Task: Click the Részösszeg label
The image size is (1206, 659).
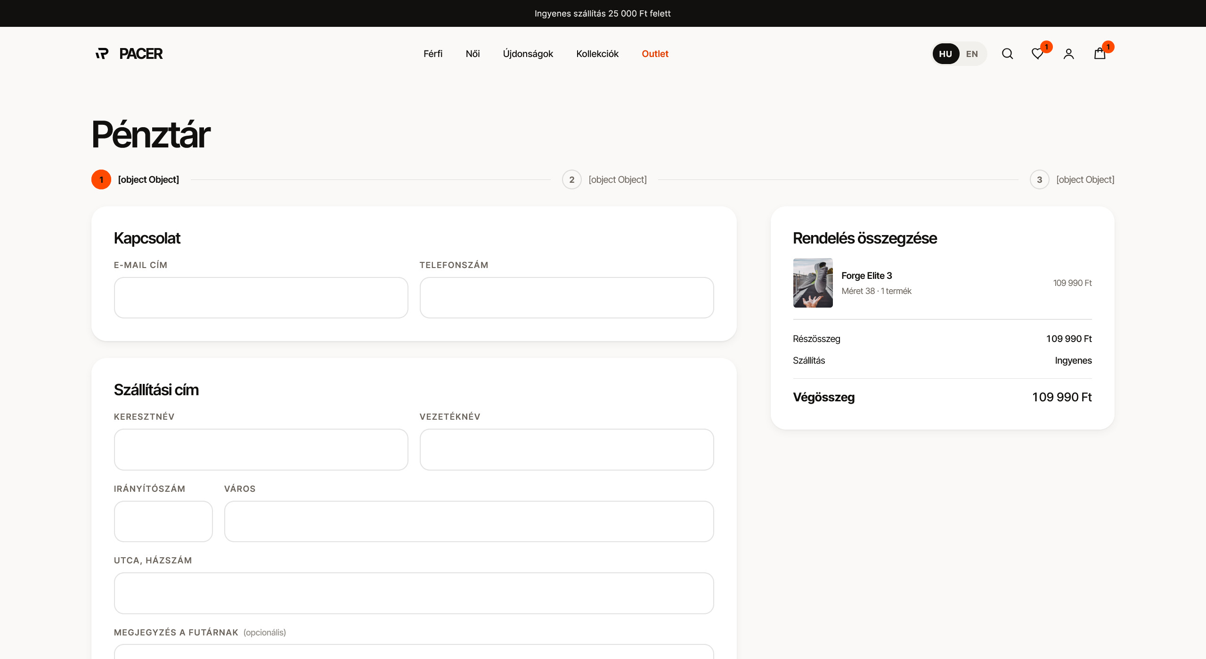Action: (816, 339)
